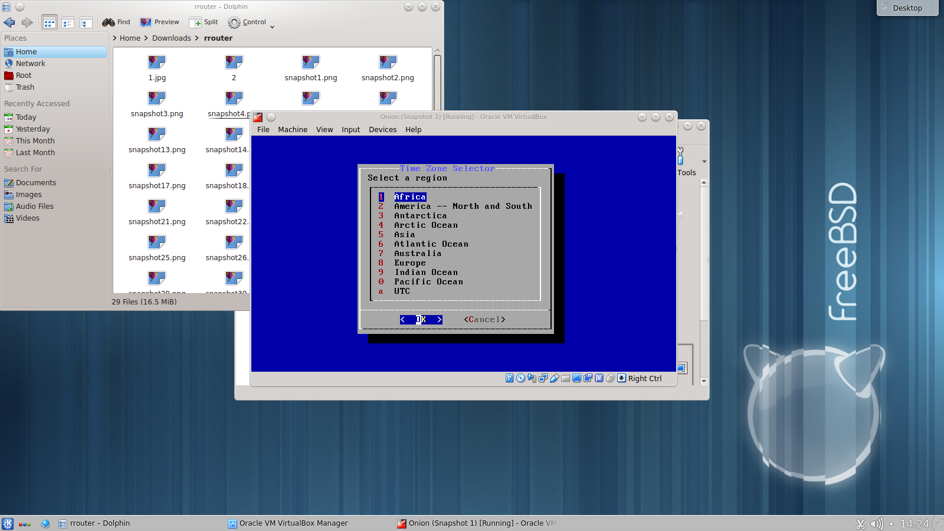Expand the breadcrumb arrow before Home
The width and height of the screenshot is (944, 531).
pyautogui.click(x=115, y=38)
